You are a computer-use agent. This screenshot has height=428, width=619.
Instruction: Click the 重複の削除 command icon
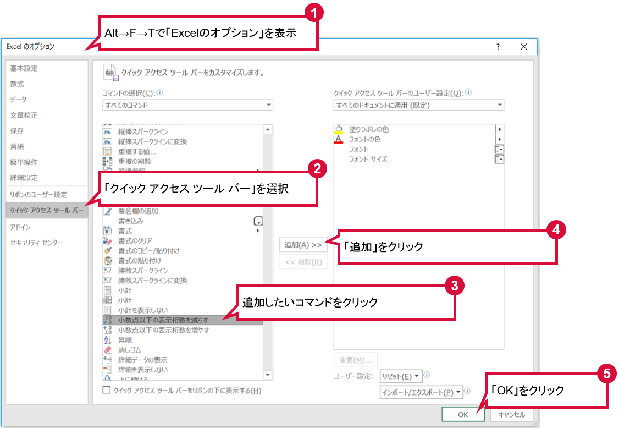pos(108,162)
